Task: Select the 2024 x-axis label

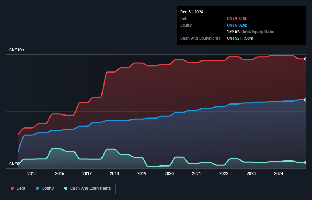Action: [279, 173]
